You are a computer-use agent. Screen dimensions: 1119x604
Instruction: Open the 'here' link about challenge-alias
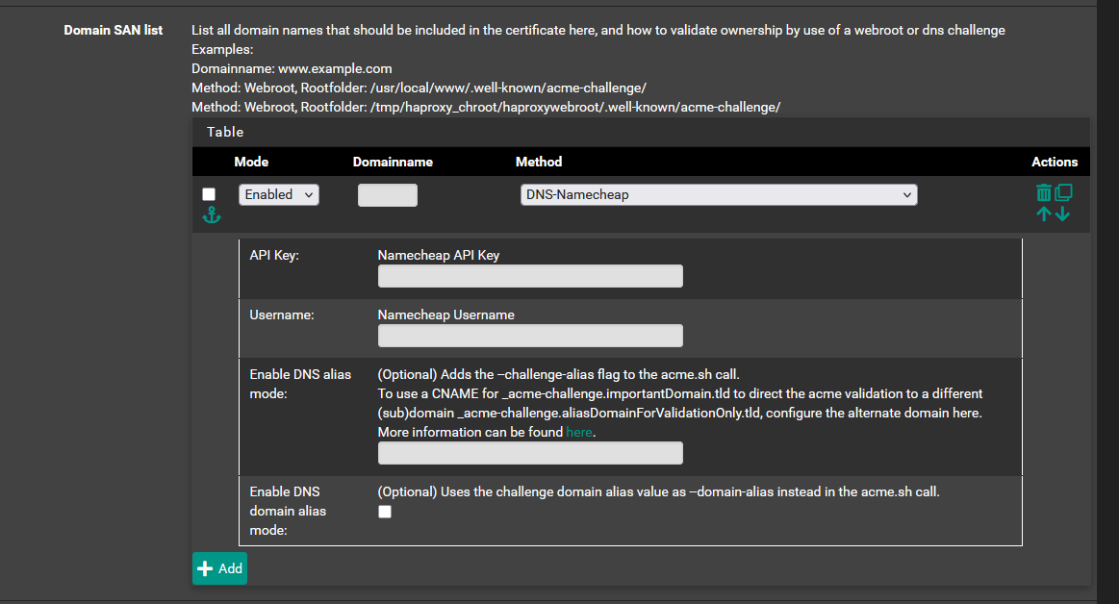578,432
